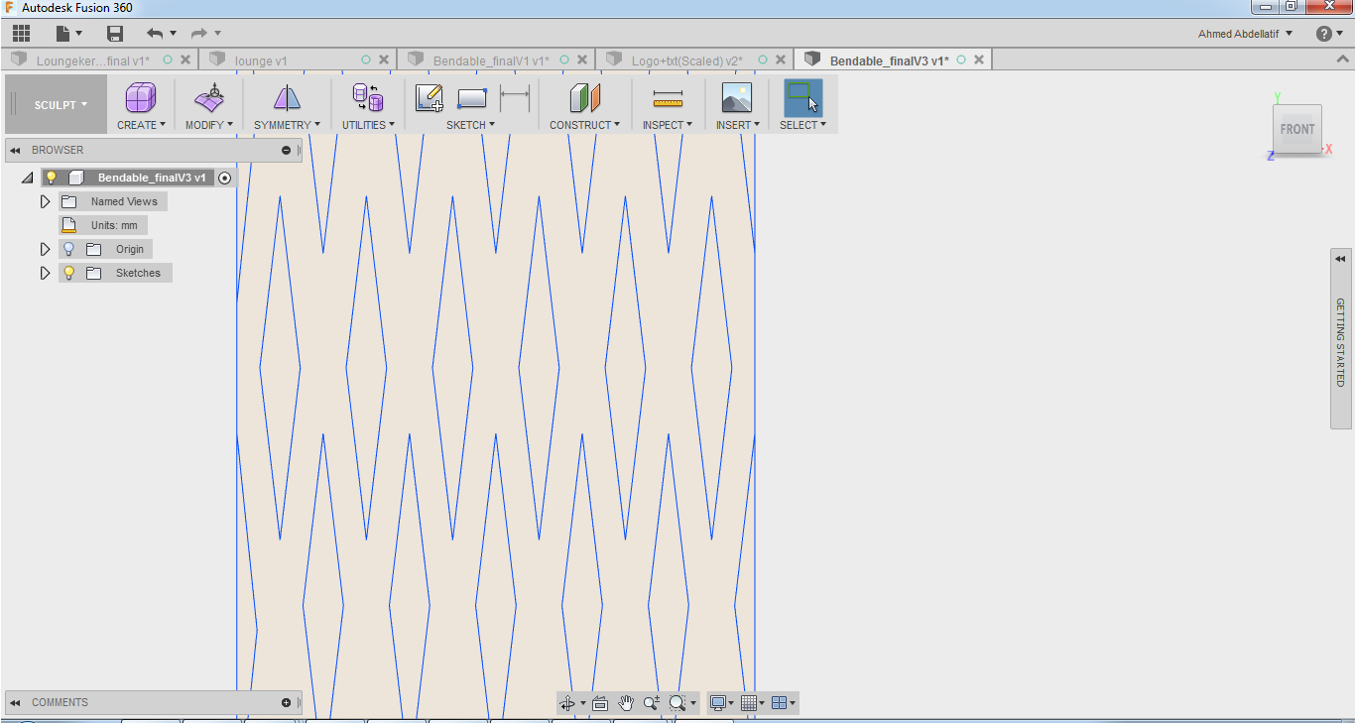Image resolution: width=1355 pixels, height=723 pixels.
Task: Select the Symmetry mirror icon
Action: 287,98
